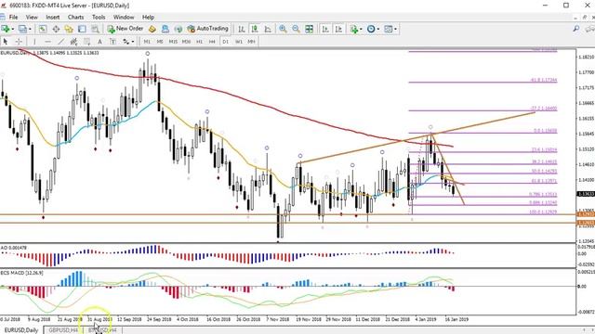
Task: Click the AO indicator label
Action: pos(14,248)
